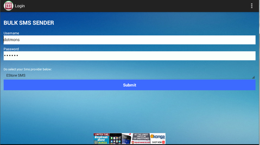Click the Username label
This screenshot has height=145, width=260.
11,33
